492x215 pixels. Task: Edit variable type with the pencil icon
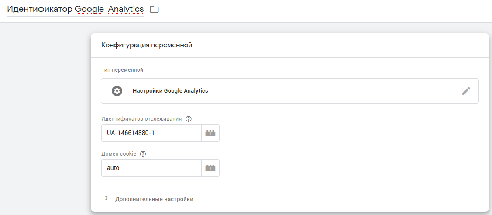pos(466,91)
